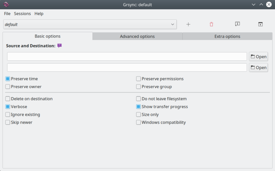Execute the sync with play icon

tap(260, 24)
